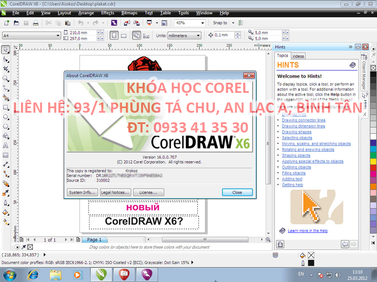Set page orientation to Portrait

click(114, 36)
